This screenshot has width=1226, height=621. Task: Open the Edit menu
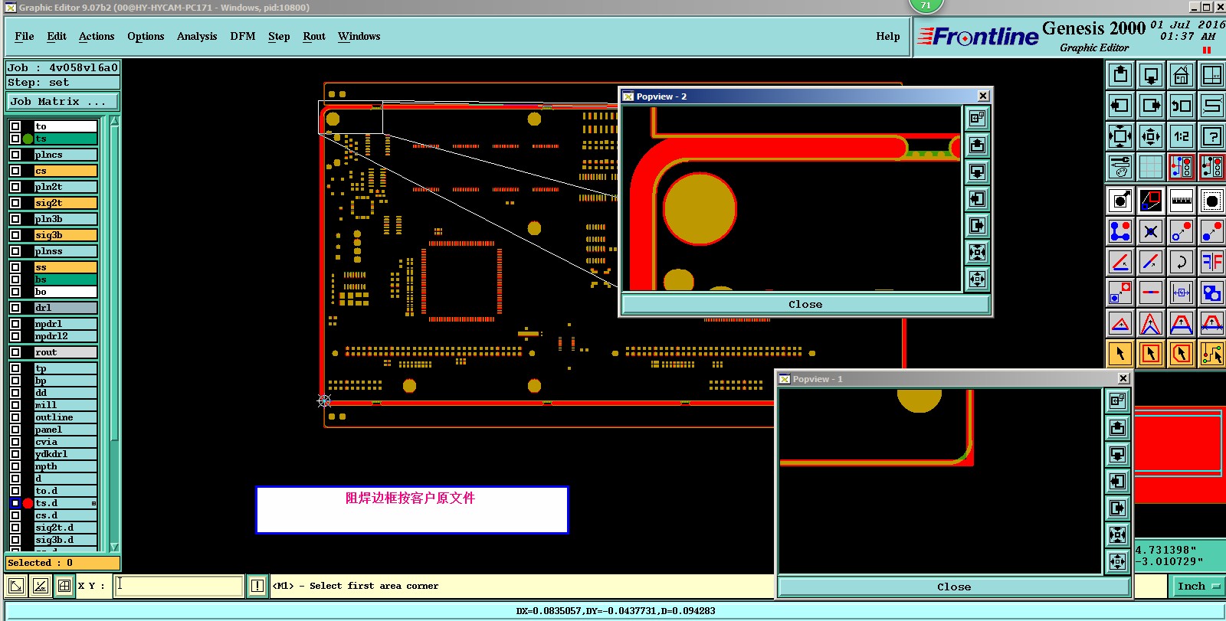point(57,36)
